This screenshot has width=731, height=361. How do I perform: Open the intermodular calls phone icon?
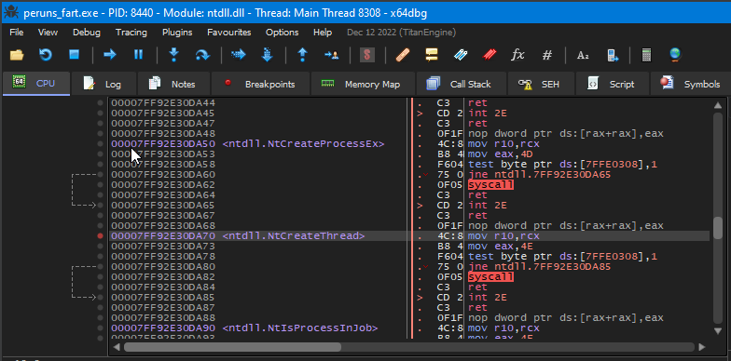[612, 55]
